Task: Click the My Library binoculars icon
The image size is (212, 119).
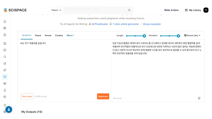Action: [186, 10]
